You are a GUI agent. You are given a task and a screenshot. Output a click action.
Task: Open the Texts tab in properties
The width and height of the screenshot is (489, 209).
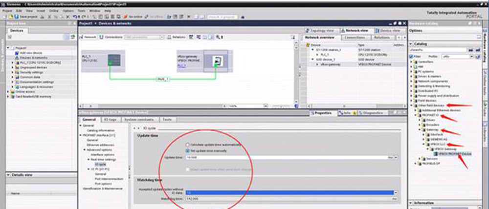(x=167, y=119)
